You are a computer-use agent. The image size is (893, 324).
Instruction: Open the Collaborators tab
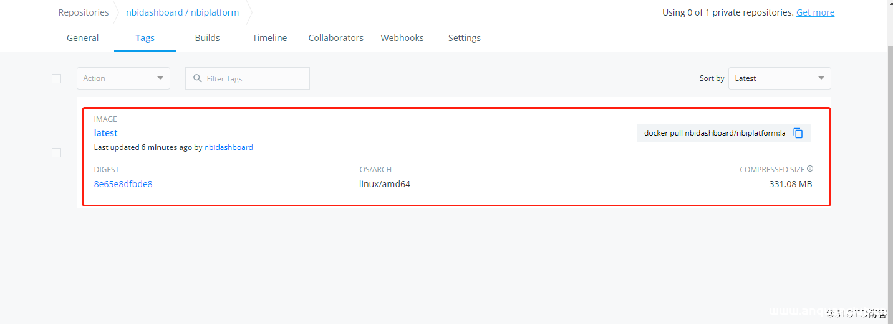336,38
